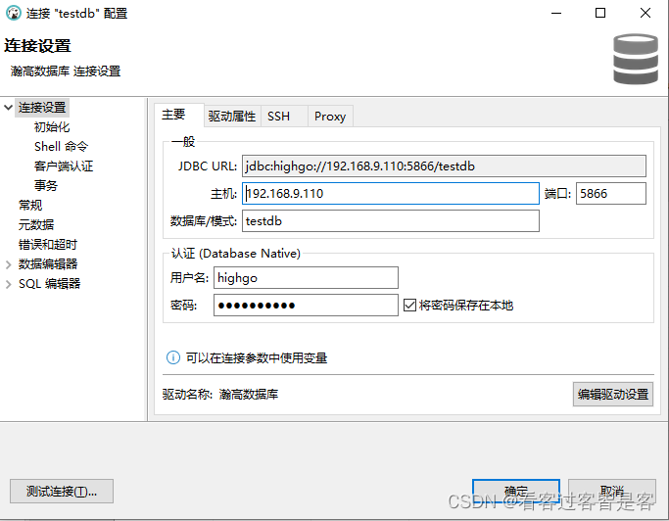Select 数据编辑器 tree item label
The width and height of the screenshot is (669, 521).
(48, 264)
